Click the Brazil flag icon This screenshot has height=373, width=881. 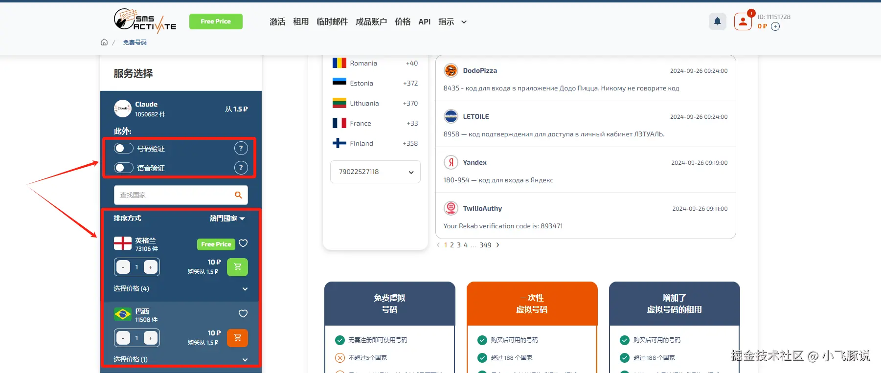pyautogui.click(x=123, y=314)
